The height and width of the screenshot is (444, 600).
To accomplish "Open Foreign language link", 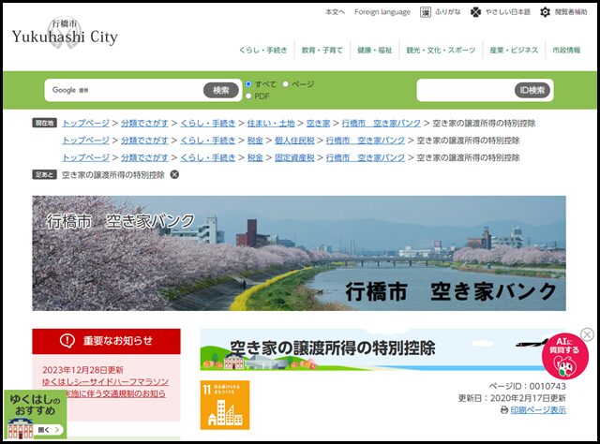I will tap(382, 12).
